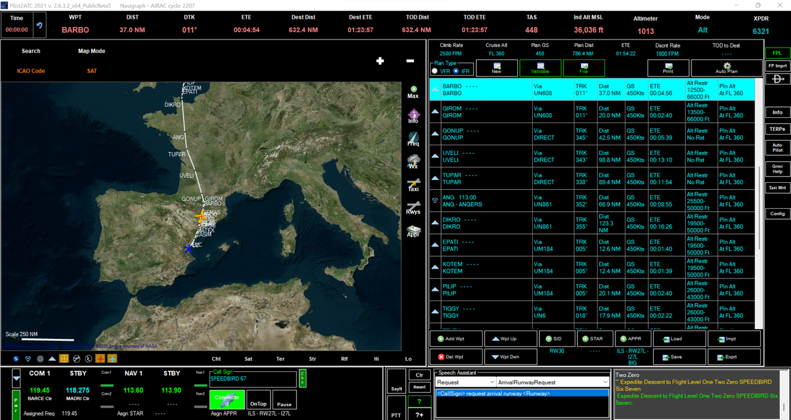Screen dimensions: 791x420
Task: Click the Wpt Up arrow button
Action: tap(510, 339)
